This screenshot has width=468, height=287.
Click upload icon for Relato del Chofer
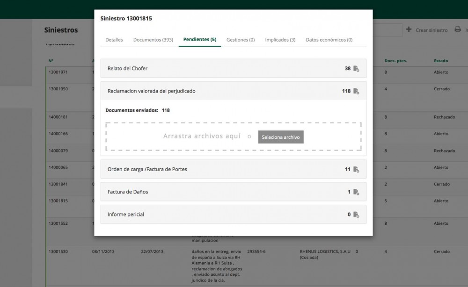coord(356,69)
